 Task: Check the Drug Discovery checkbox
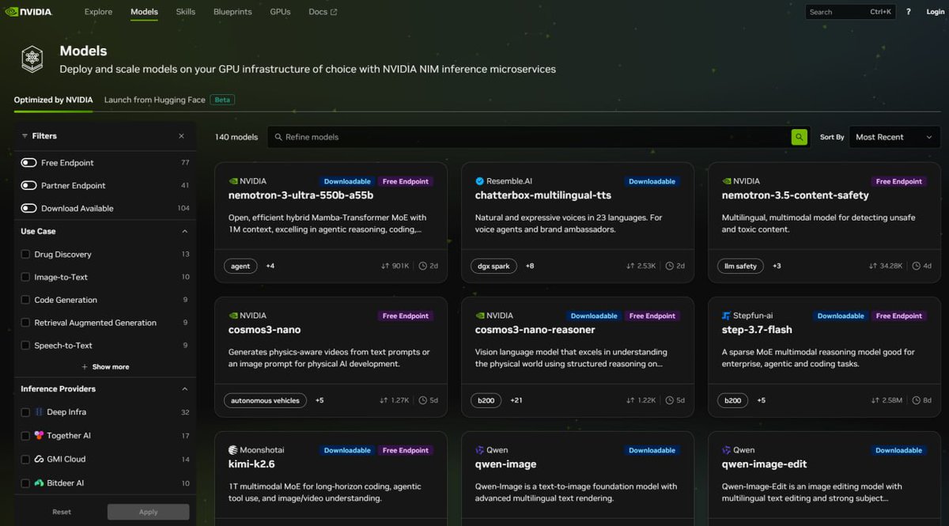[x=25, y=255]
